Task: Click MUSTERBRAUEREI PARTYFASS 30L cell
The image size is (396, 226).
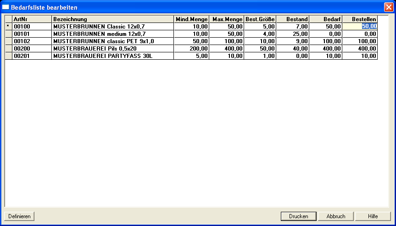Action: coord(112,56)
